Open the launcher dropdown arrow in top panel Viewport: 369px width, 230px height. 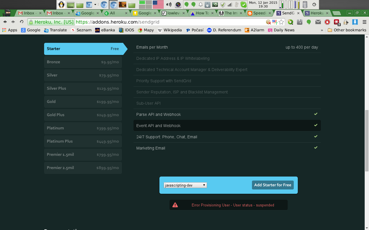95,4
